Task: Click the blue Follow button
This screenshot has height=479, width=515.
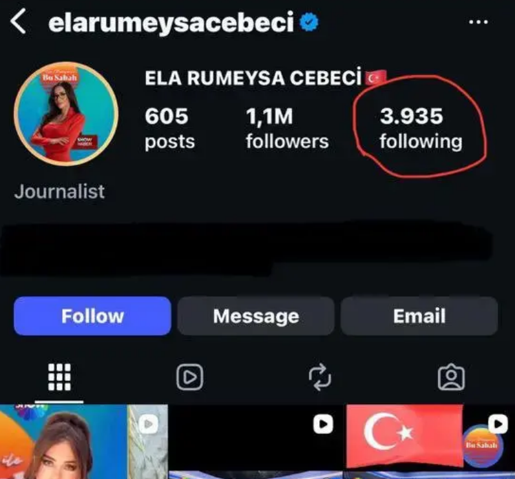Action: (x=92, y=316)
